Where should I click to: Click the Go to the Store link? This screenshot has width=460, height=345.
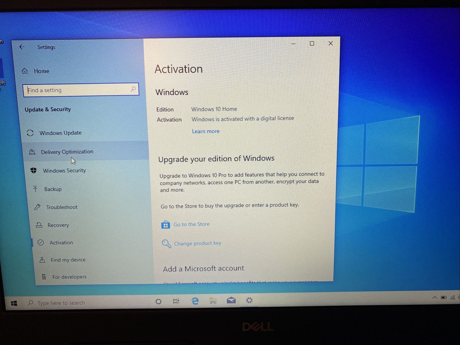point(191,224)
